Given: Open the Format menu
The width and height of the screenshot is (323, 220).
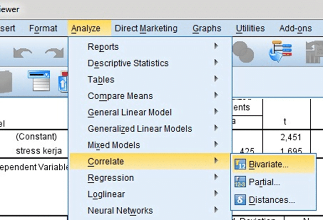Looking at the screenshot, I should click(x=43, y=28).
